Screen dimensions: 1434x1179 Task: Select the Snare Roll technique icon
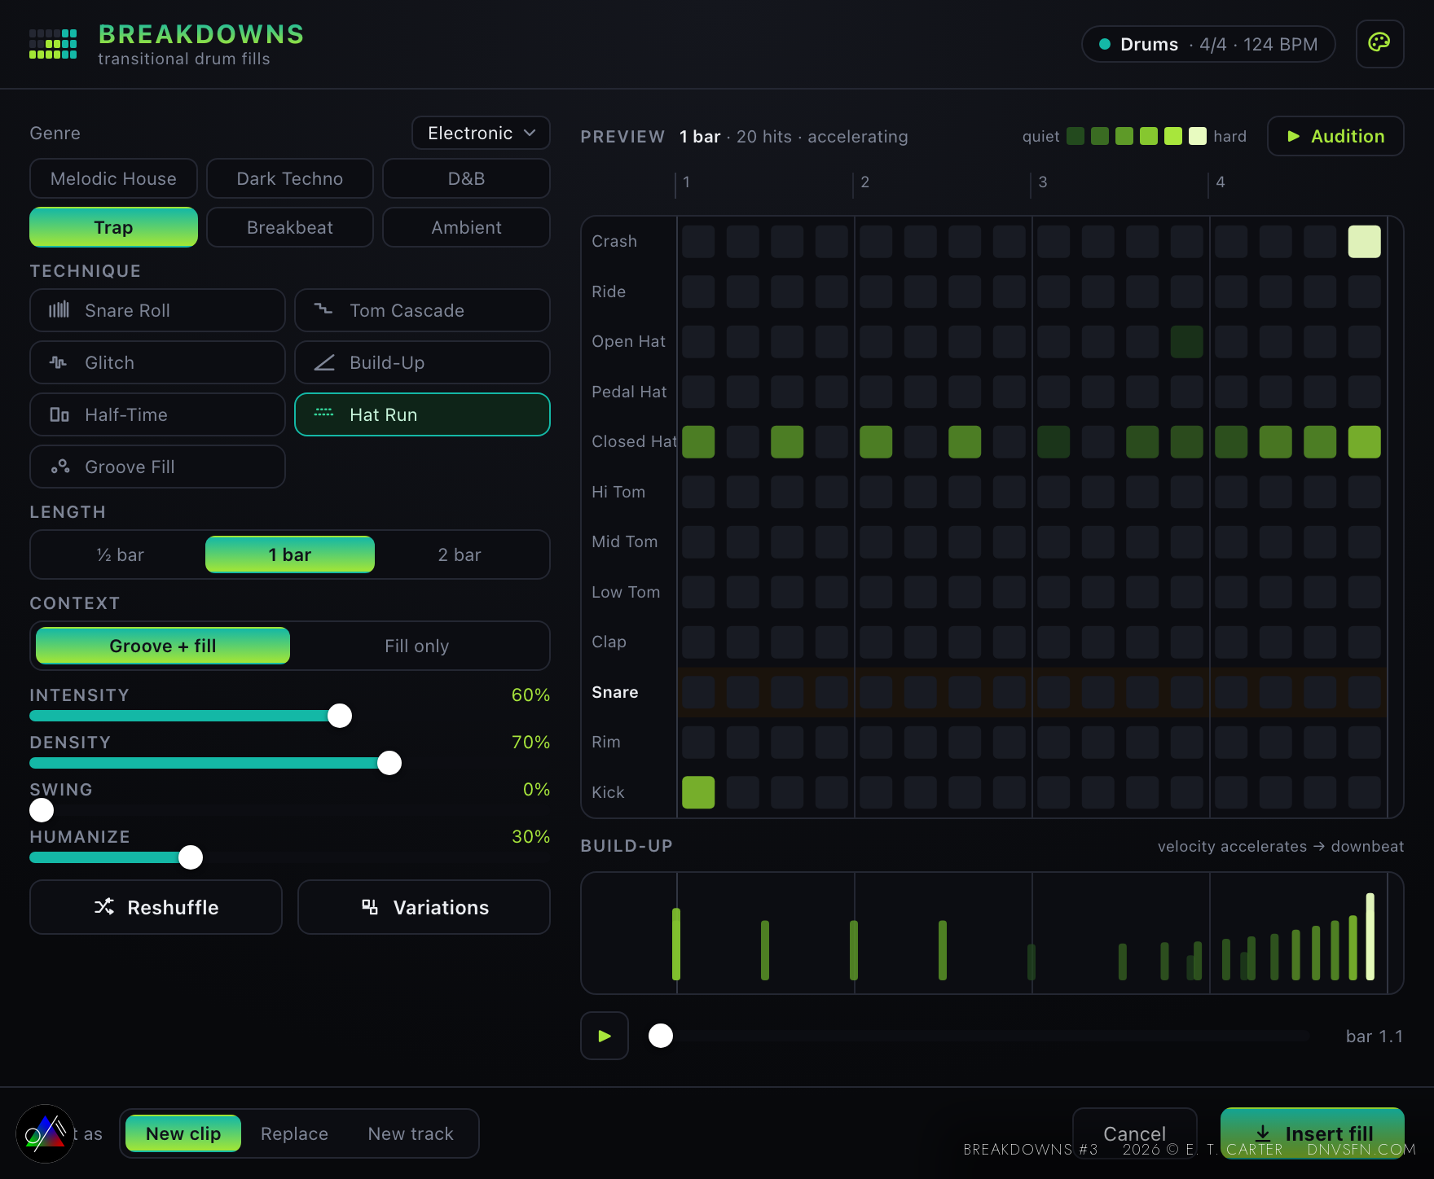coord(59,310)
